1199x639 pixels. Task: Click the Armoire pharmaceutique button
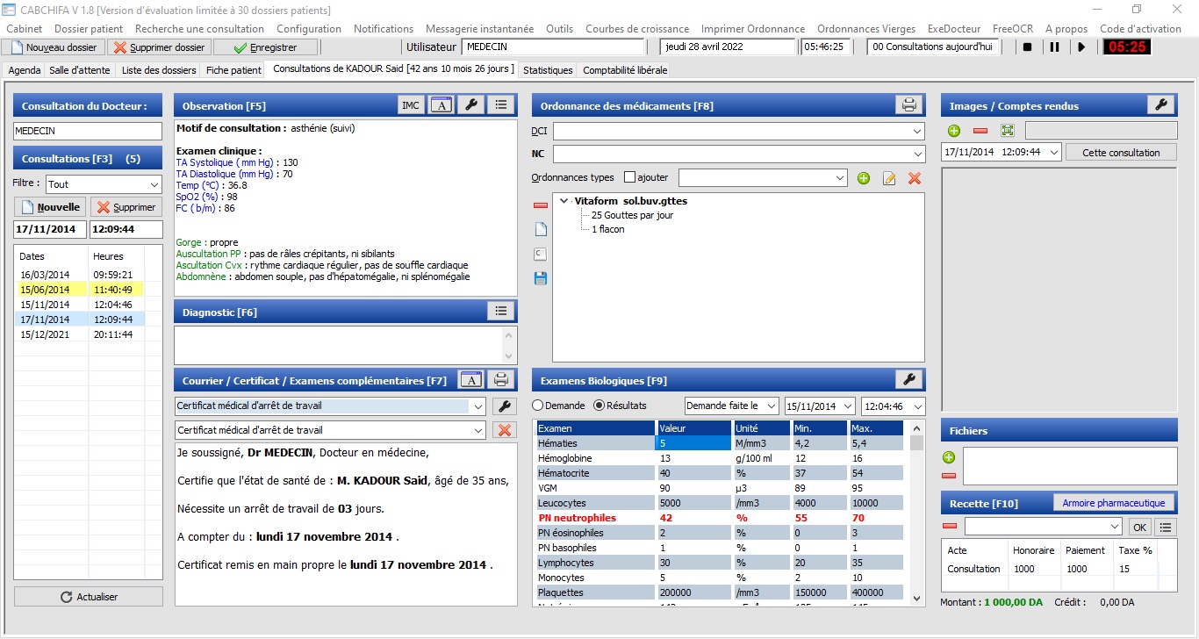(x=1113, y=503)
